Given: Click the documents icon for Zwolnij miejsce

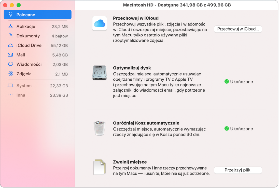Looking at the screenshot, I should (x=100, y=167).
